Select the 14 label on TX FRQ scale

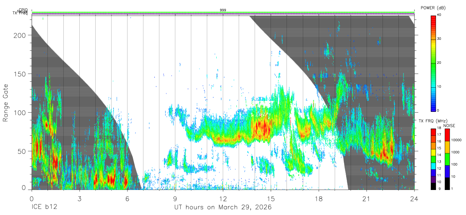click(439, 155)
